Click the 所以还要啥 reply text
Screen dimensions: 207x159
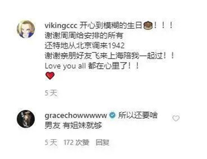tap(138, 115)
